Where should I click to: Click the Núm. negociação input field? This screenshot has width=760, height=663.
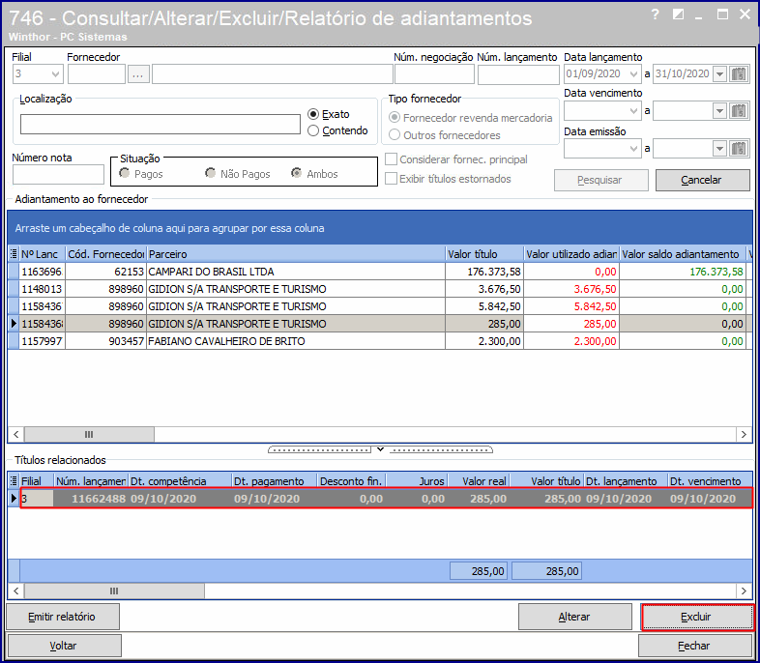pyautogui.click(x=434, y=74)
